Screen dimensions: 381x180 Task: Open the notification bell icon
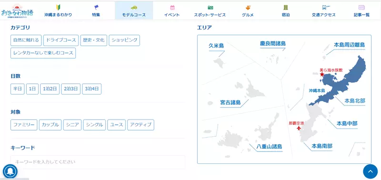(10, 171)
